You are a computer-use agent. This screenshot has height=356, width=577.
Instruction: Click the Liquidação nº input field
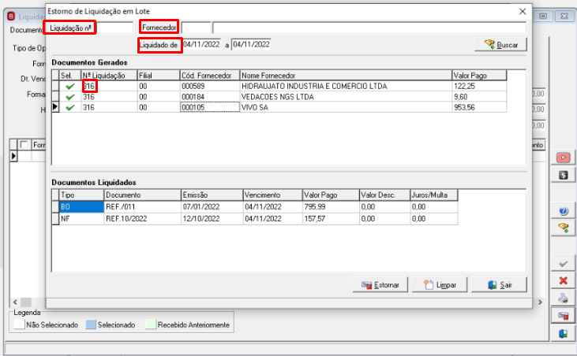click(114, 28)
